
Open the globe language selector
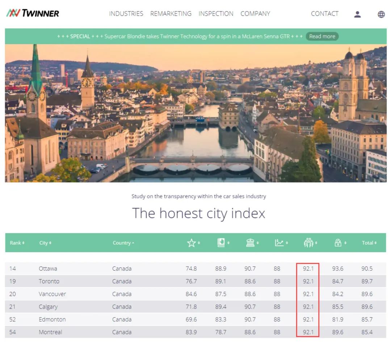381,14
